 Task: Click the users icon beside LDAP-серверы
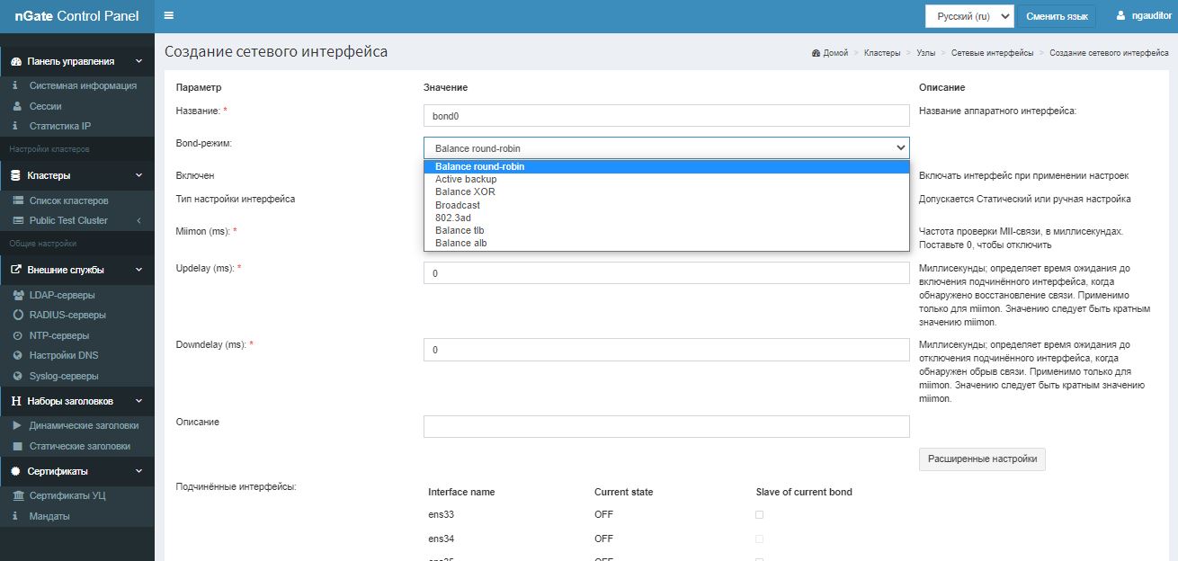(x=18, y=295)
